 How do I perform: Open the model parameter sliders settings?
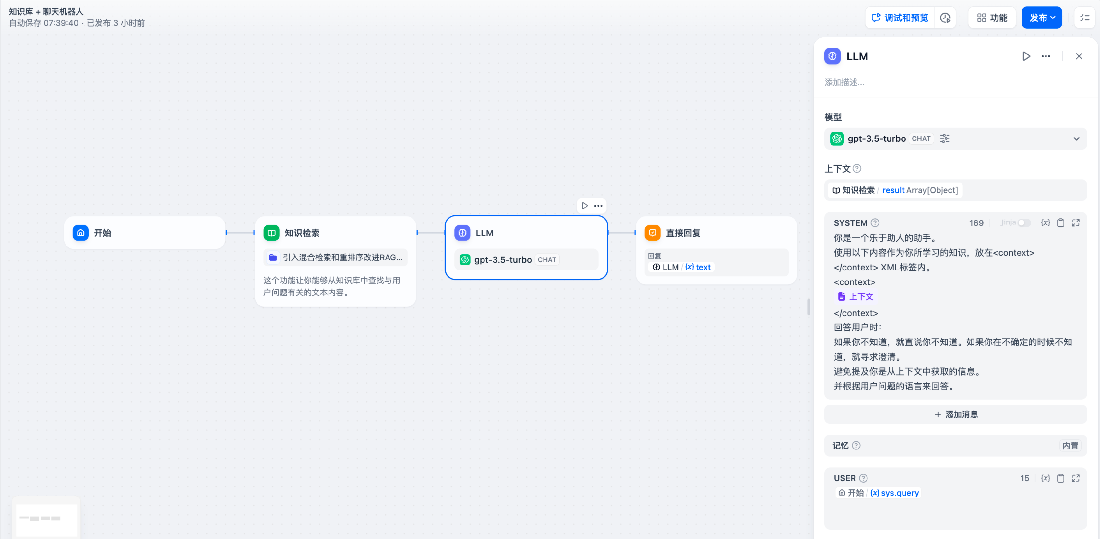coord(945,138)
